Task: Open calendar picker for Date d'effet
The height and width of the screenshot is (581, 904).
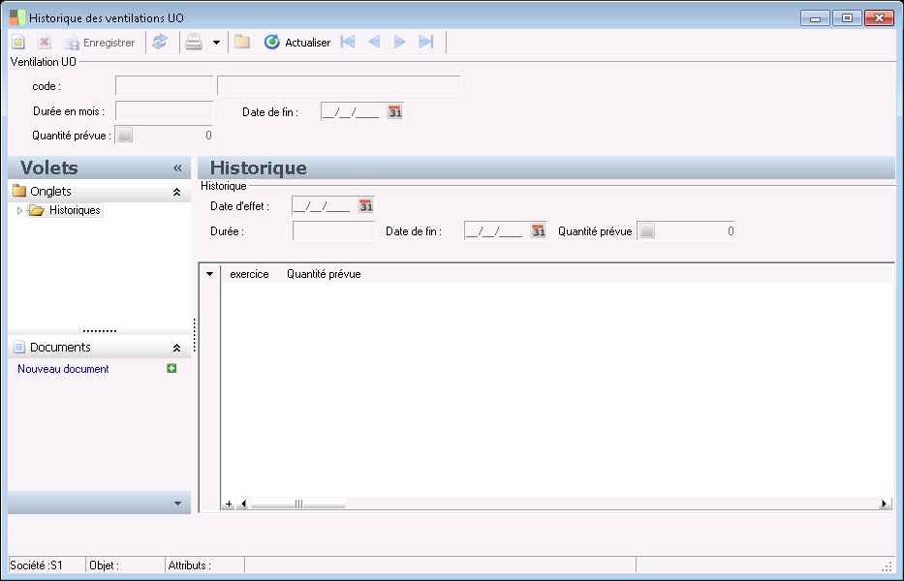Action: (365, 206)
